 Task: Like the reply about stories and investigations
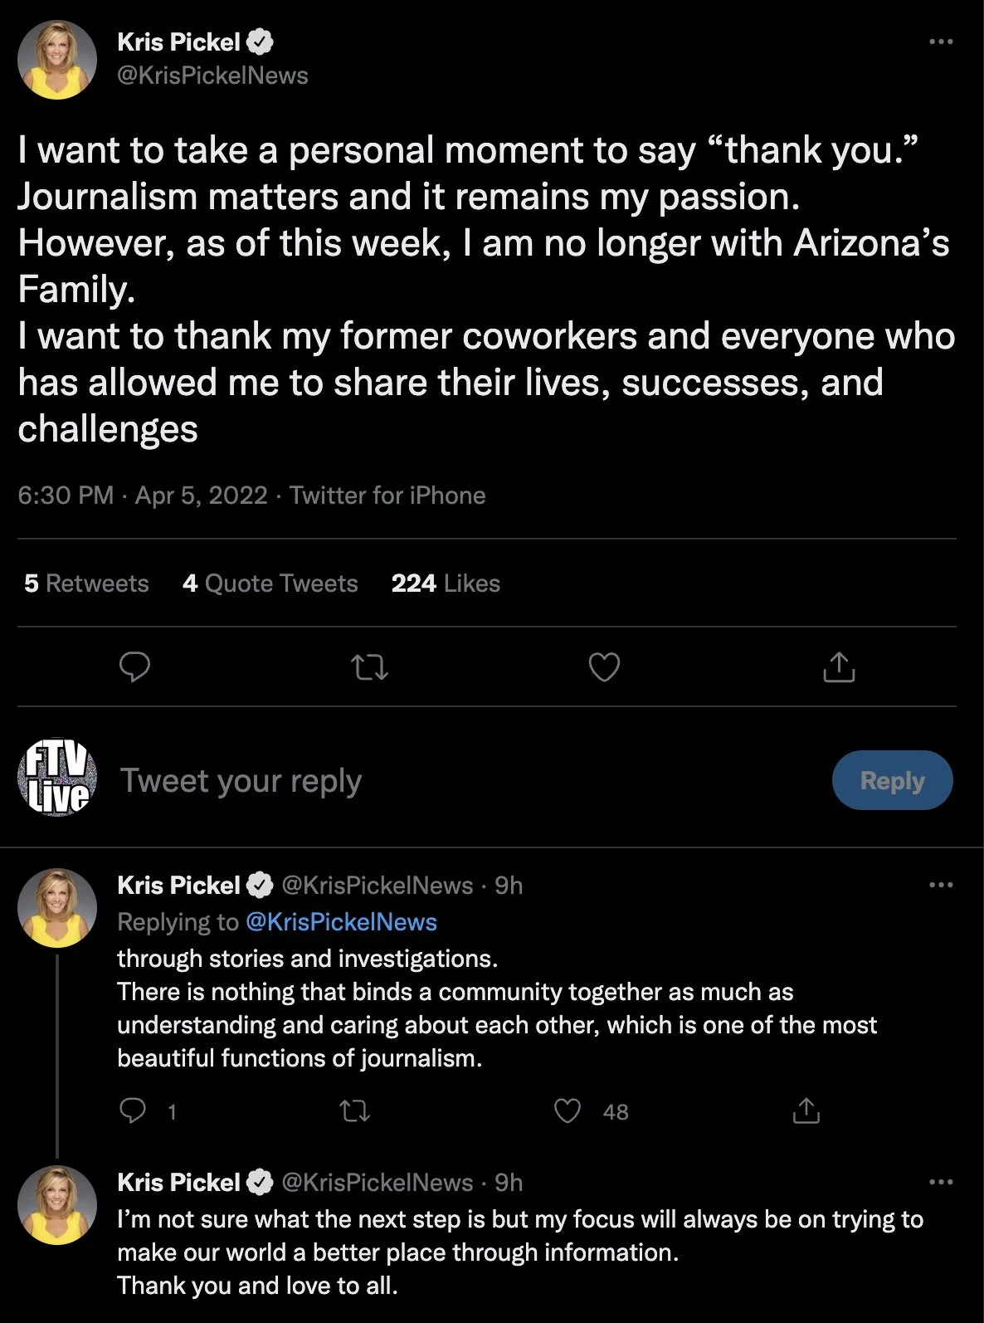click(x=568, y=1111)
